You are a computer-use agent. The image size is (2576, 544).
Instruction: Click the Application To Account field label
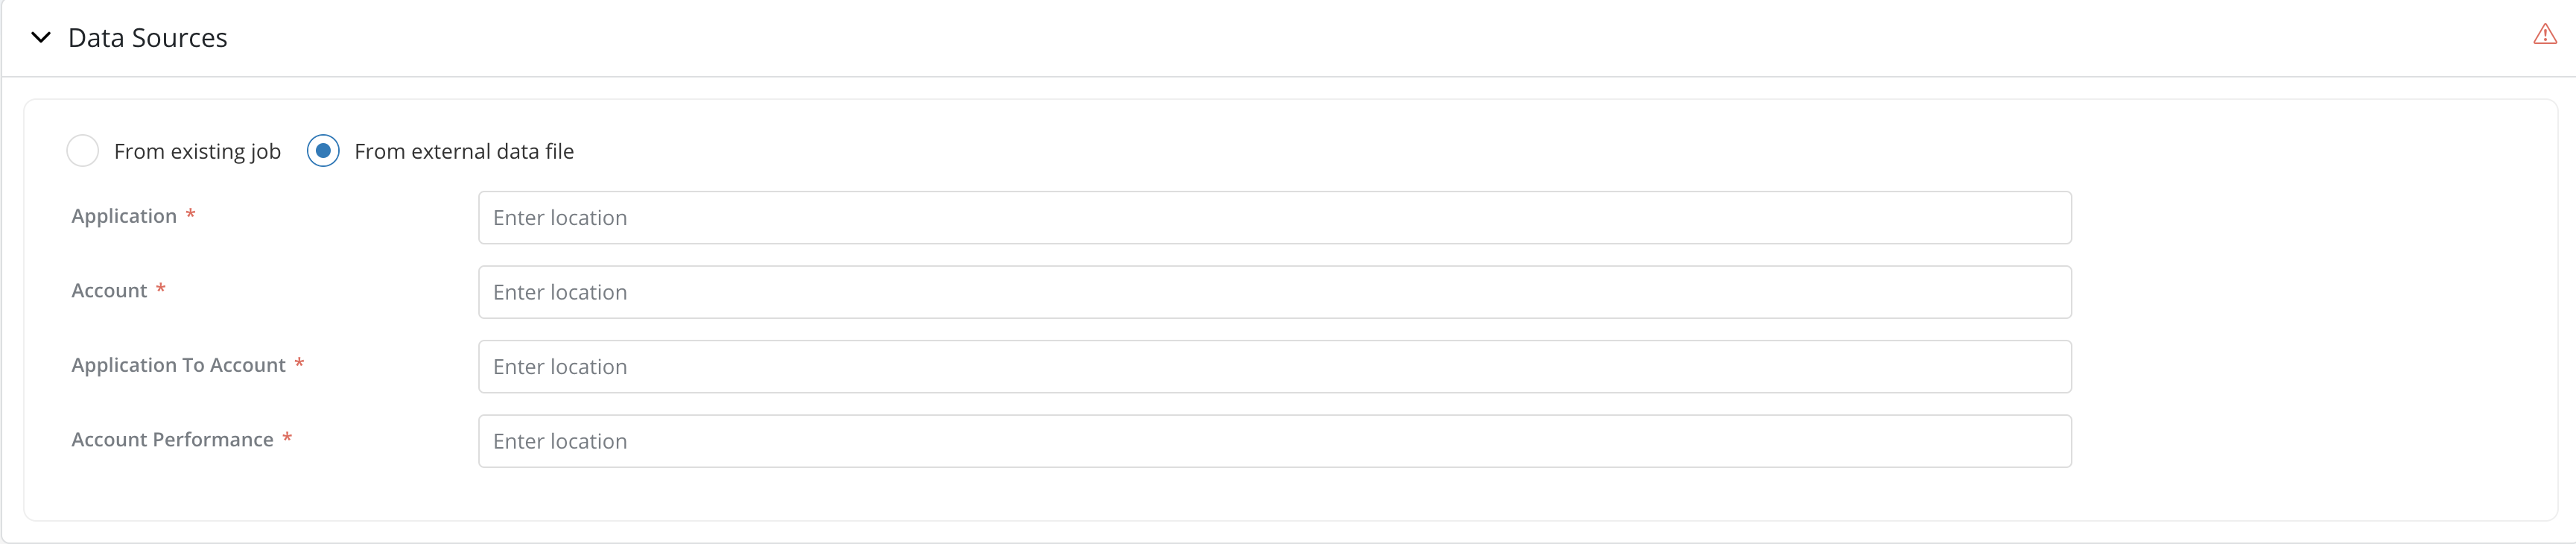pyautogui.click(x=178, y=365)
